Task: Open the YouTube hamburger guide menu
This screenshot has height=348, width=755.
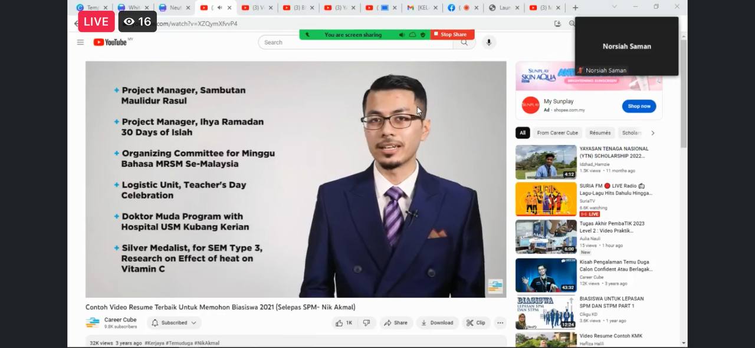Action: [80, 42]
